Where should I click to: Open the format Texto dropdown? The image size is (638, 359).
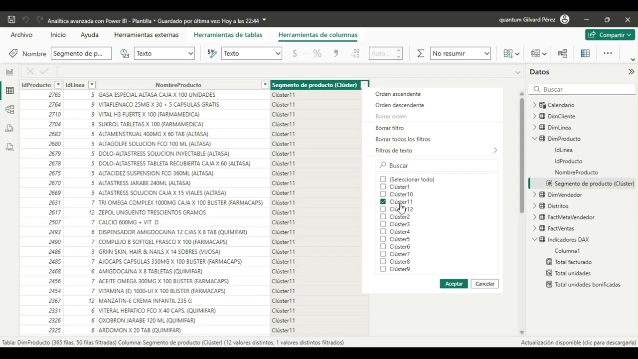[x=251, y=53]
